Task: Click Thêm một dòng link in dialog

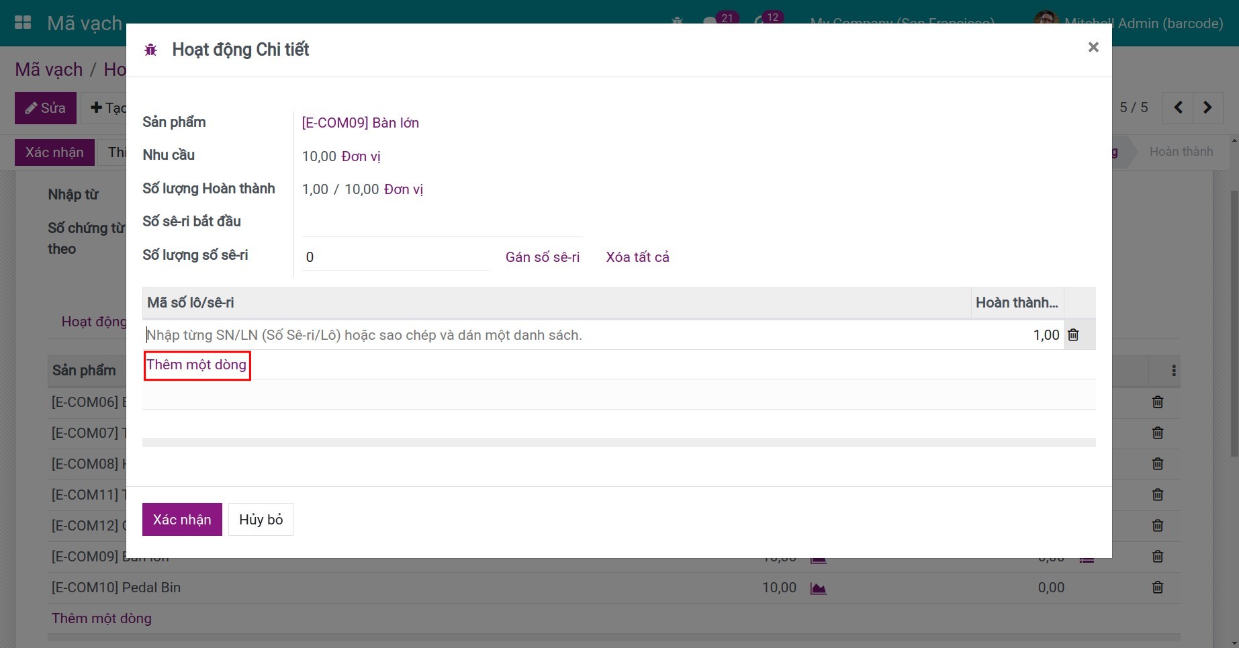Action: (x=197, y=365)
